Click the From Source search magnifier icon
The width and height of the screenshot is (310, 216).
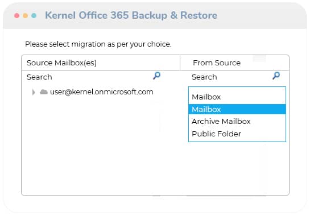point(276,76)
